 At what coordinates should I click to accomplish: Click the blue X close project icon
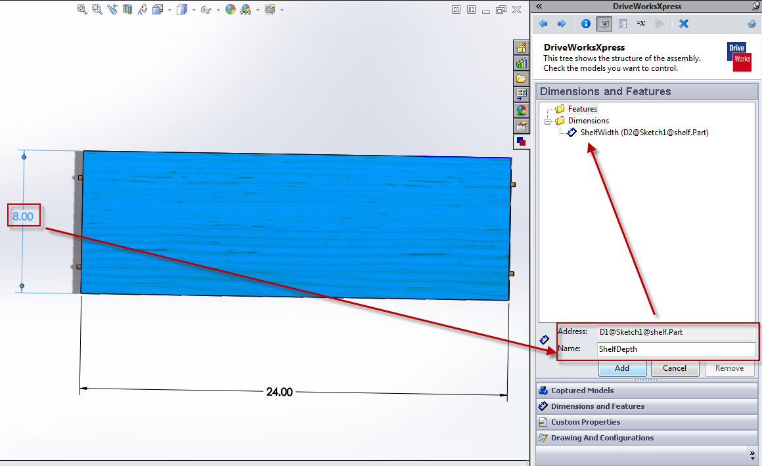(684, 24)
